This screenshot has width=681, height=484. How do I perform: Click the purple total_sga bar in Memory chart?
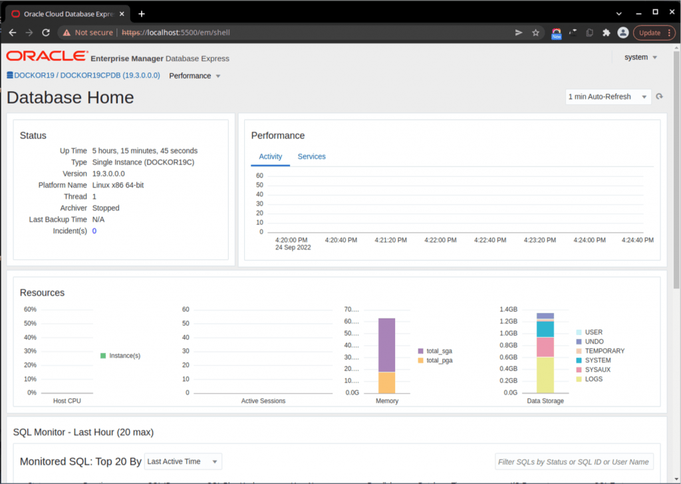pos(386,345)
